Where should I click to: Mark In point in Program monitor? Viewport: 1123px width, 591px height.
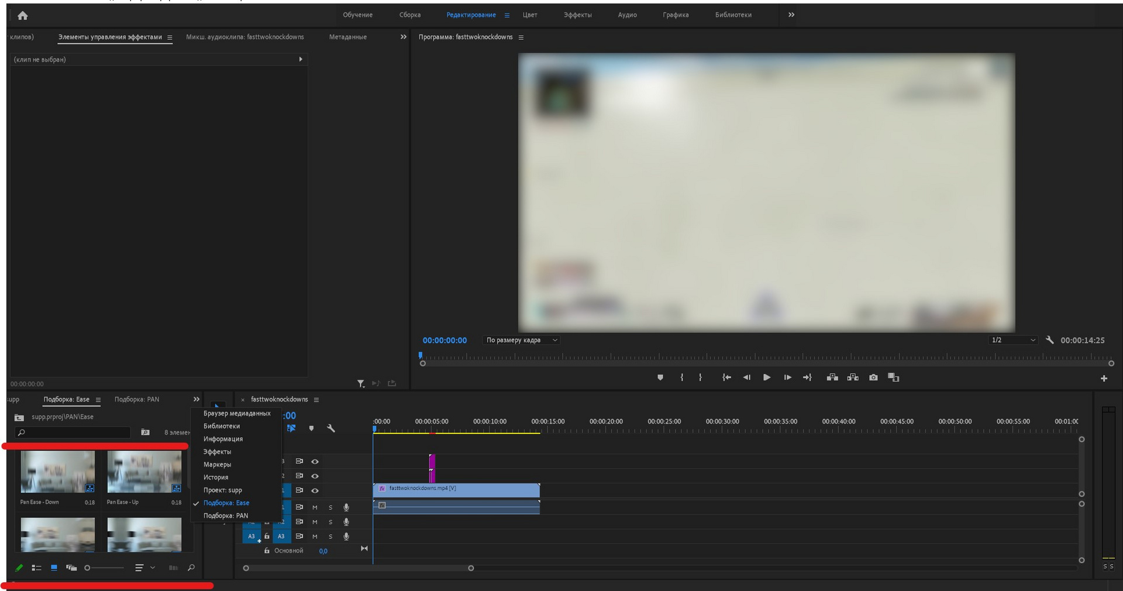(x=682, y=377)
